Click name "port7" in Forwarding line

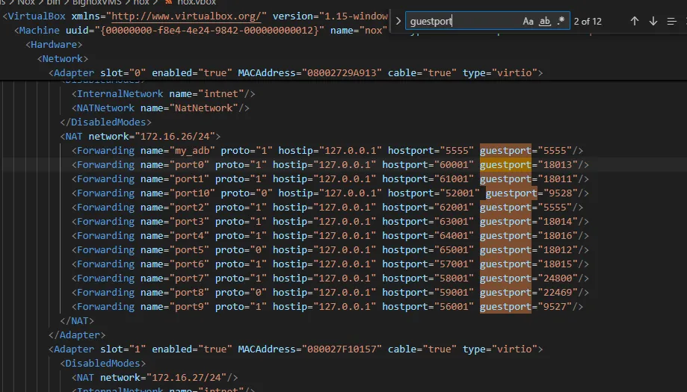click(189, 279)
